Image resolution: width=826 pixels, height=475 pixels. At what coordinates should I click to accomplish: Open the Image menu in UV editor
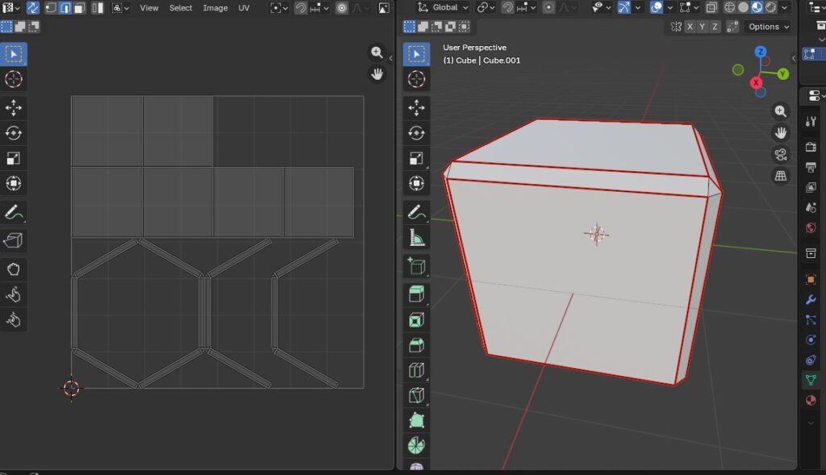coord(215,8)
